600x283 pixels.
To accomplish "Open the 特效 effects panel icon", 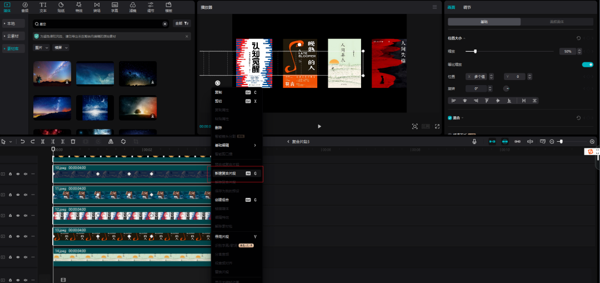I will pos(79,7).
